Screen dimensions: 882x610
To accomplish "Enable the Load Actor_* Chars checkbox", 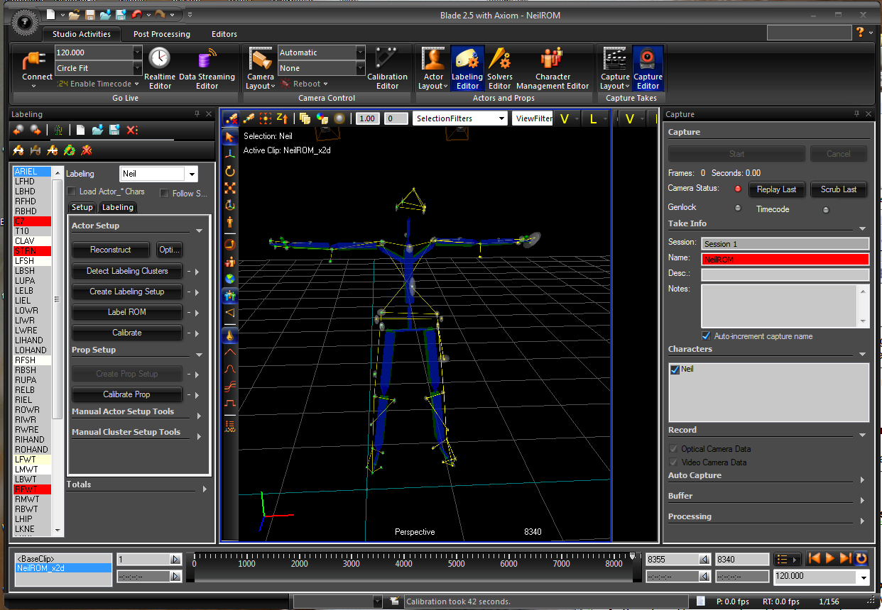I will click(x=72, y=192).
